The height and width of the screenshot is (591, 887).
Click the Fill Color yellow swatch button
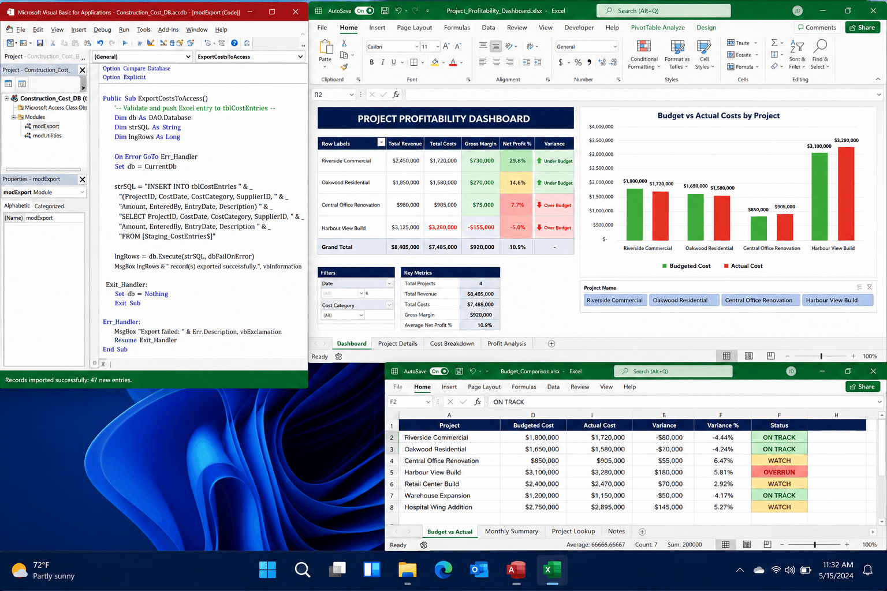point(435,62)
